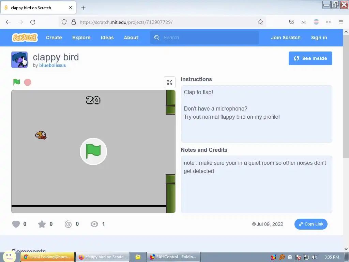Select the clappy bird on Scratch tab
The height and width of the screenshot is (262, 349).
point(38,8)
